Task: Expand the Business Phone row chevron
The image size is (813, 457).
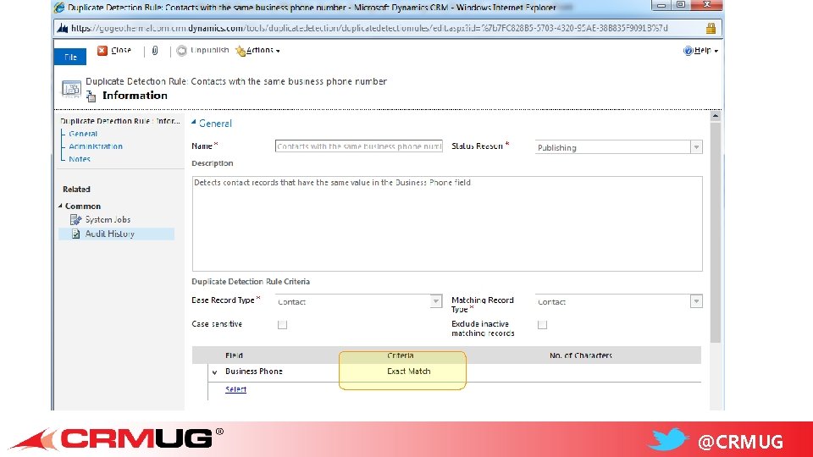Action: (x=214, y=372)
